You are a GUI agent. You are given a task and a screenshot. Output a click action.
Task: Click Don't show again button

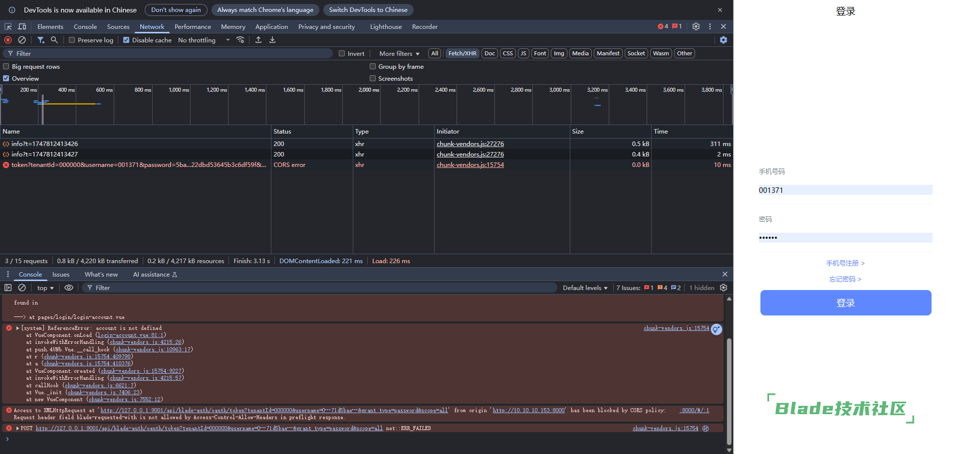click(176, 10)
